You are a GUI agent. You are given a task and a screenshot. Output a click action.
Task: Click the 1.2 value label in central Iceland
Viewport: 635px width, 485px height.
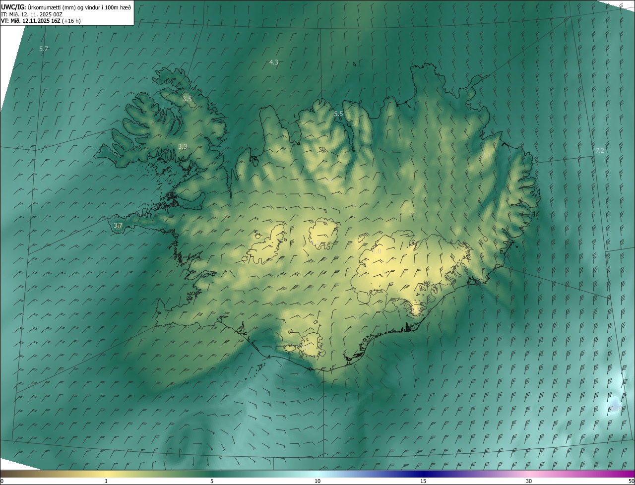click(x=315, y=243)
